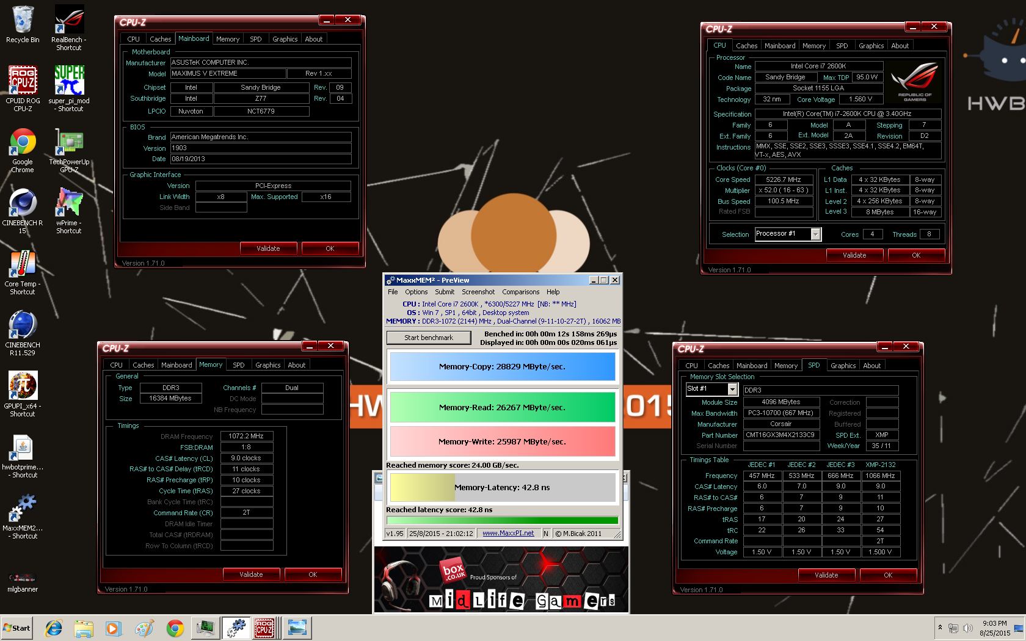Switch to ROG CPU-Z taskbar button
Viewport: 1026px width, 641px height.
(265, 628)
